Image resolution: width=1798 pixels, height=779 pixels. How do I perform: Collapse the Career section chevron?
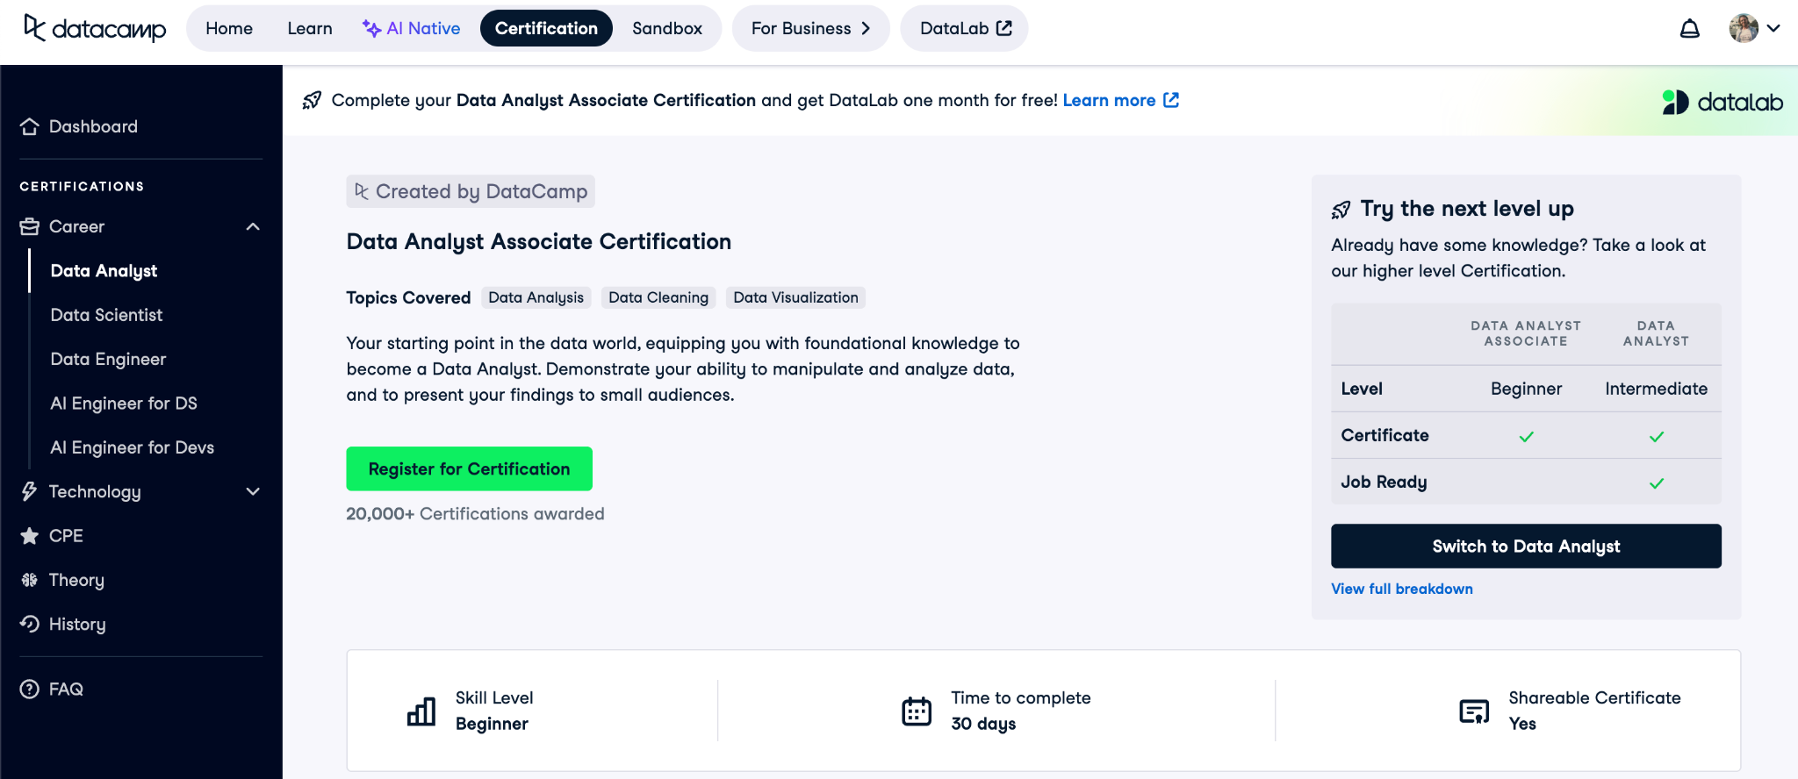click(253, 226)
